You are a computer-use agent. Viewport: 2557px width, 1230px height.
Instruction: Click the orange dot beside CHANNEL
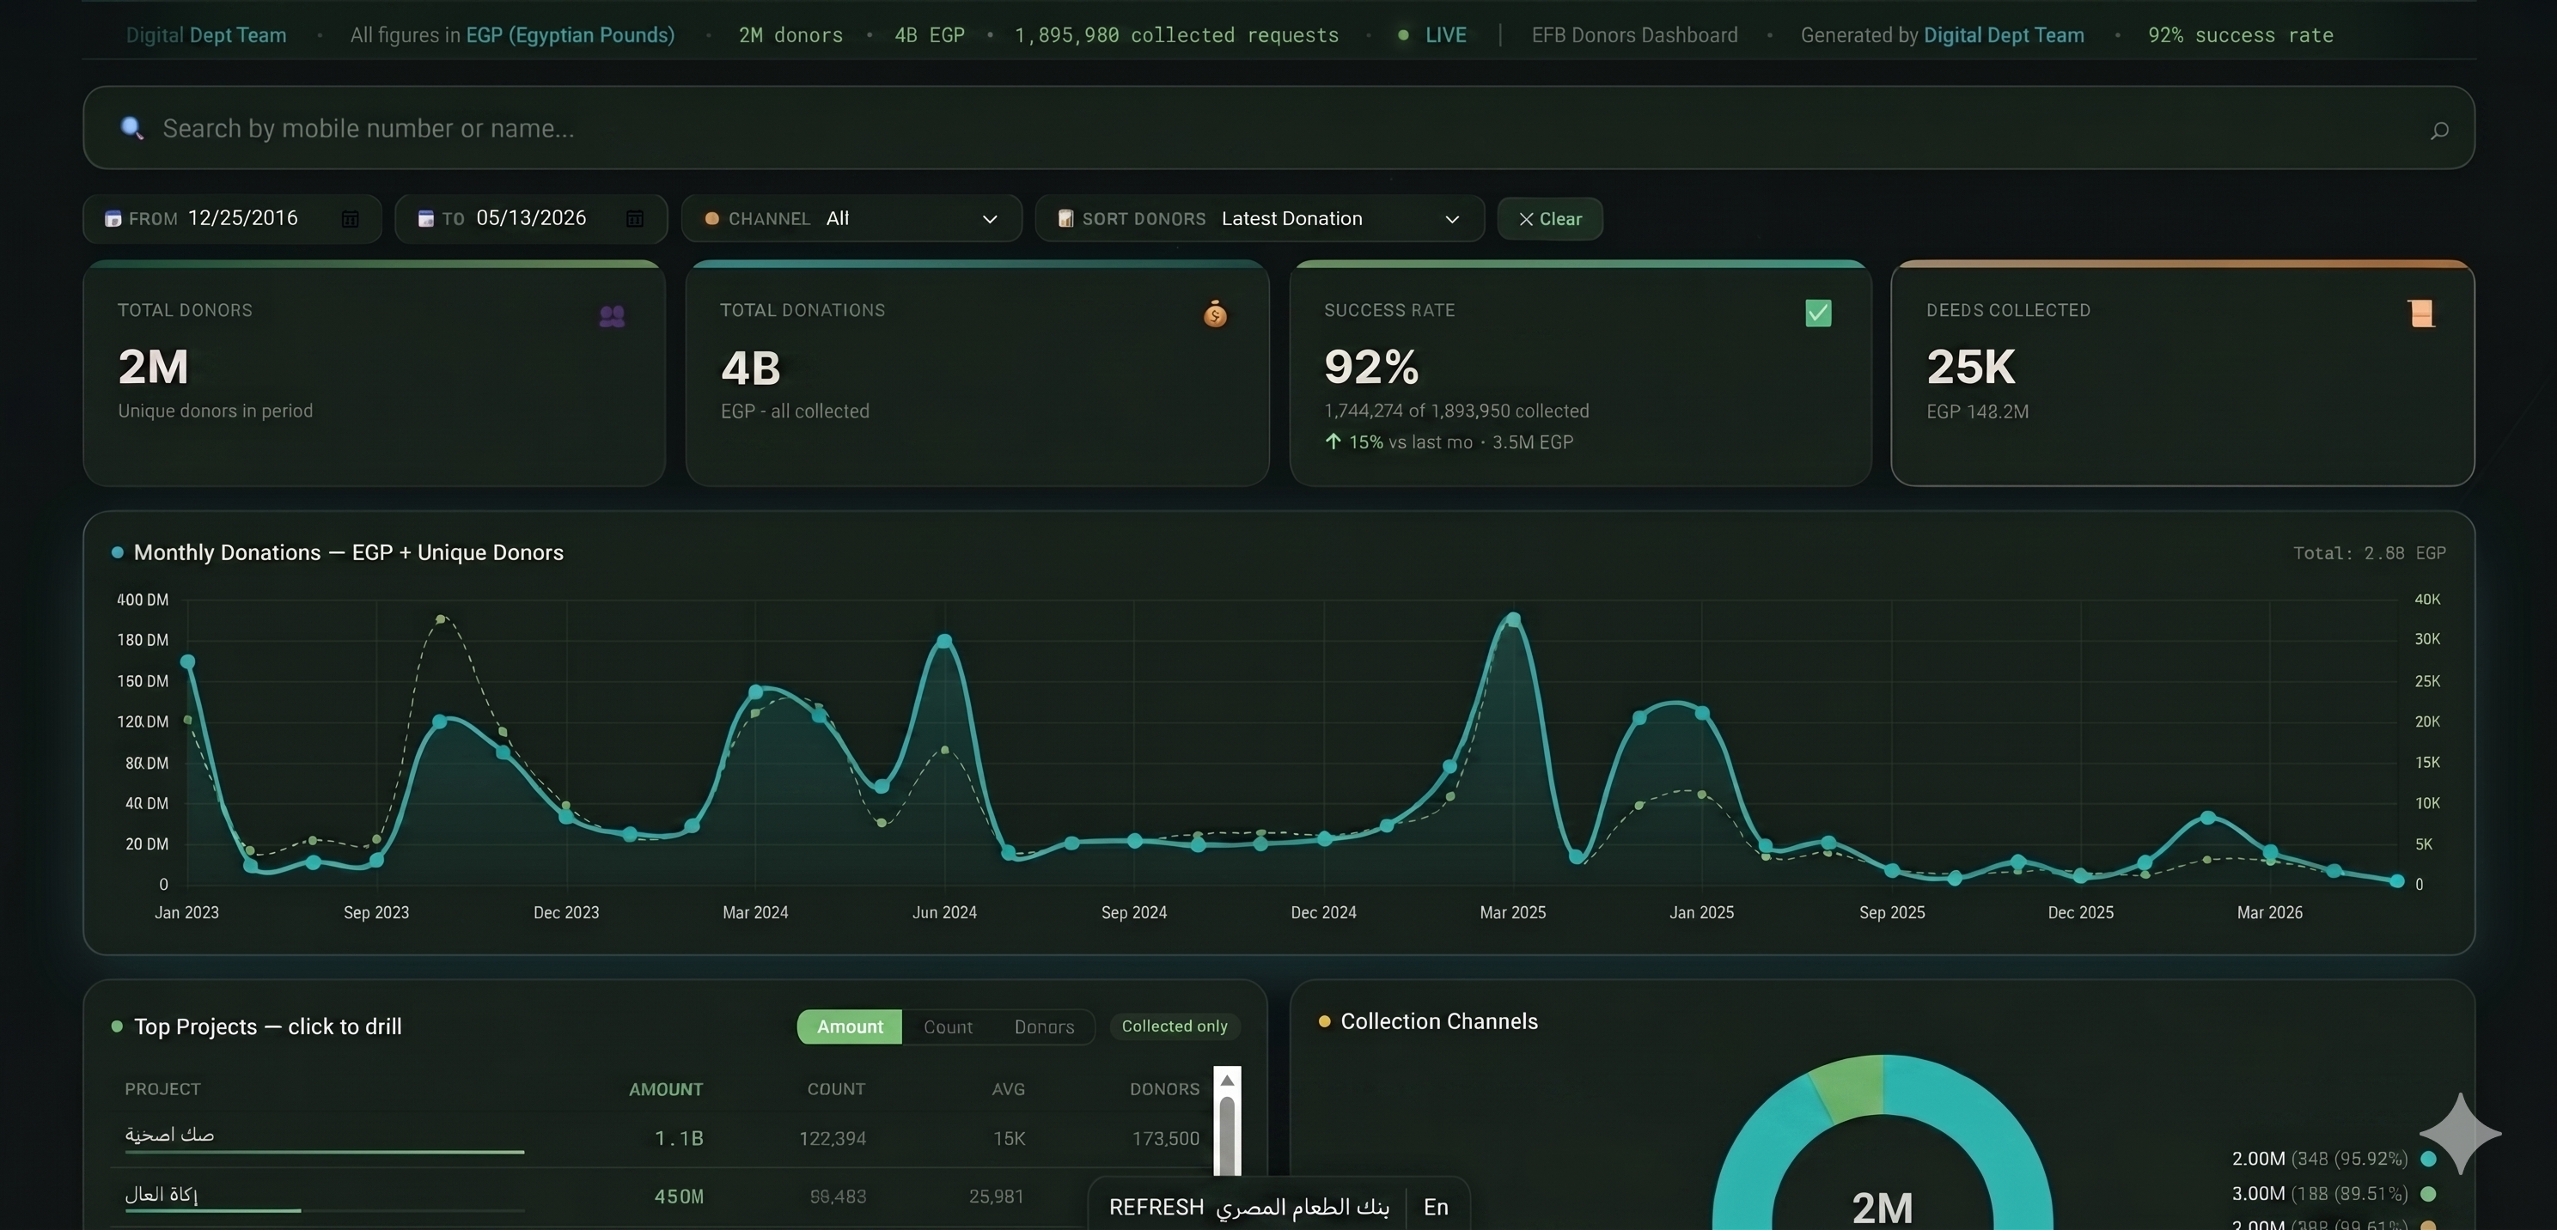click(x=711, y=218)
